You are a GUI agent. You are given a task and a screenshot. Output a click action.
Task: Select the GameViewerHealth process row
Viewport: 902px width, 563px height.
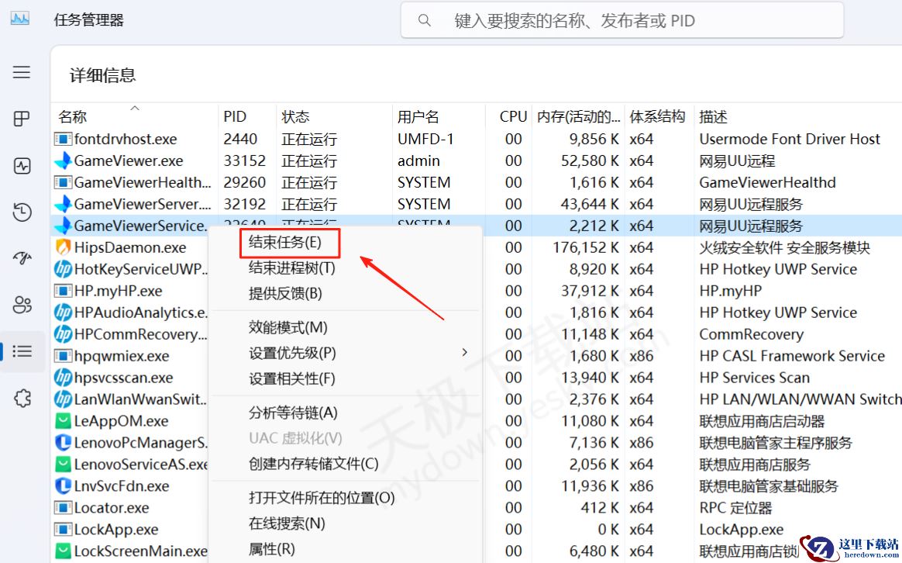point(477,182)
